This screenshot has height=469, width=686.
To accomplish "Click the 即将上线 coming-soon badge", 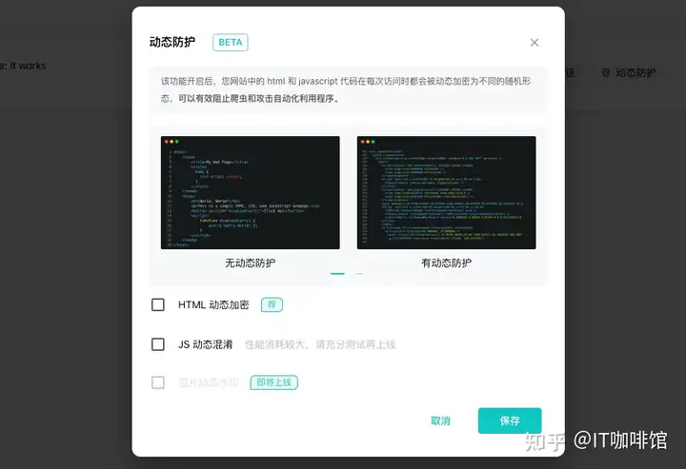I will (273, 382).
